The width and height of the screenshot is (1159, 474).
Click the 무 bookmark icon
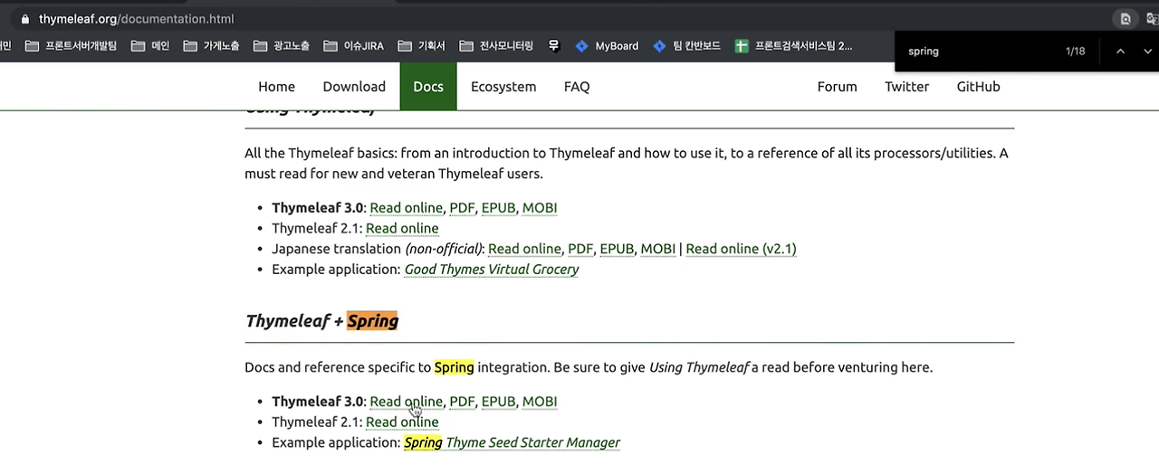click(554, 46)
